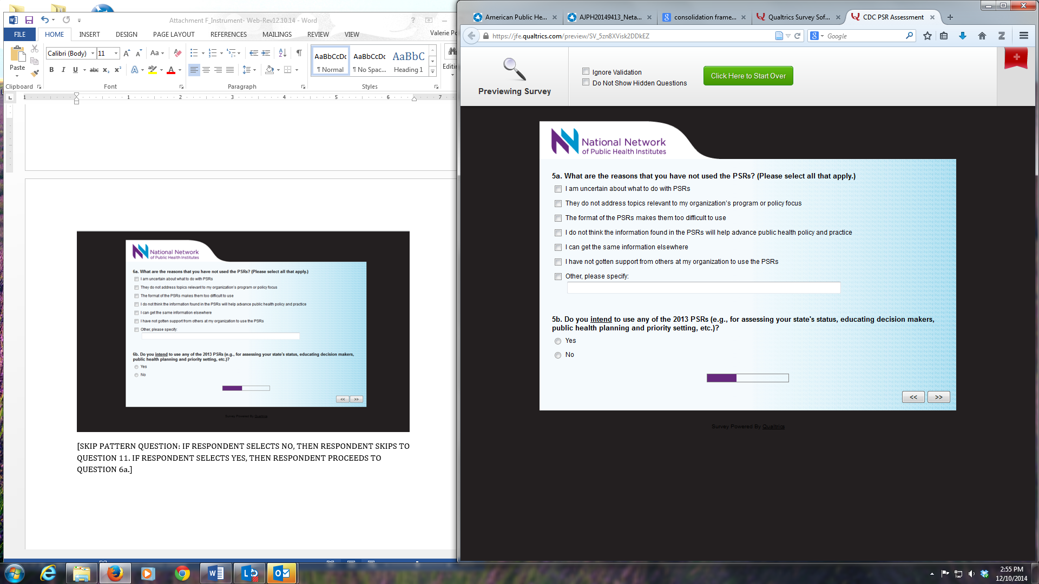Screen dimensions: 1039x584
Task: Click the Bold formatting icon
Action: (51, 70)
